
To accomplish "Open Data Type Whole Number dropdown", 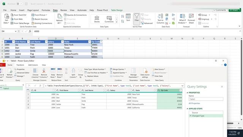I will 95,69.
